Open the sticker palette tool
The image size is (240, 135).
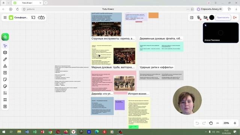click(5, 86)
